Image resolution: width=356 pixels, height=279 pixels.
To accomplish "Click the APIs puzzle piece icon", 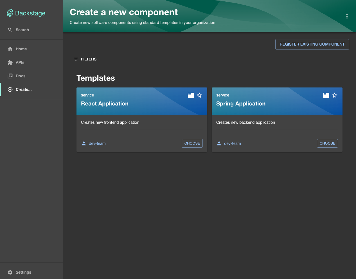I will (x=10, y=62).
